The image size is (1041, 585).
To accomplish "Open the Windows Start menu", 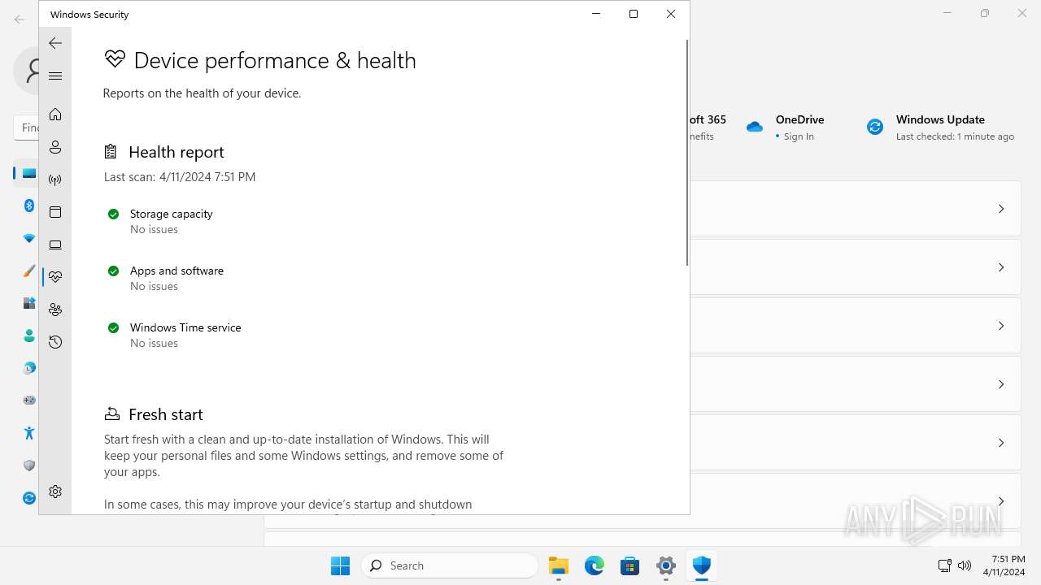I will coord(341,565).
